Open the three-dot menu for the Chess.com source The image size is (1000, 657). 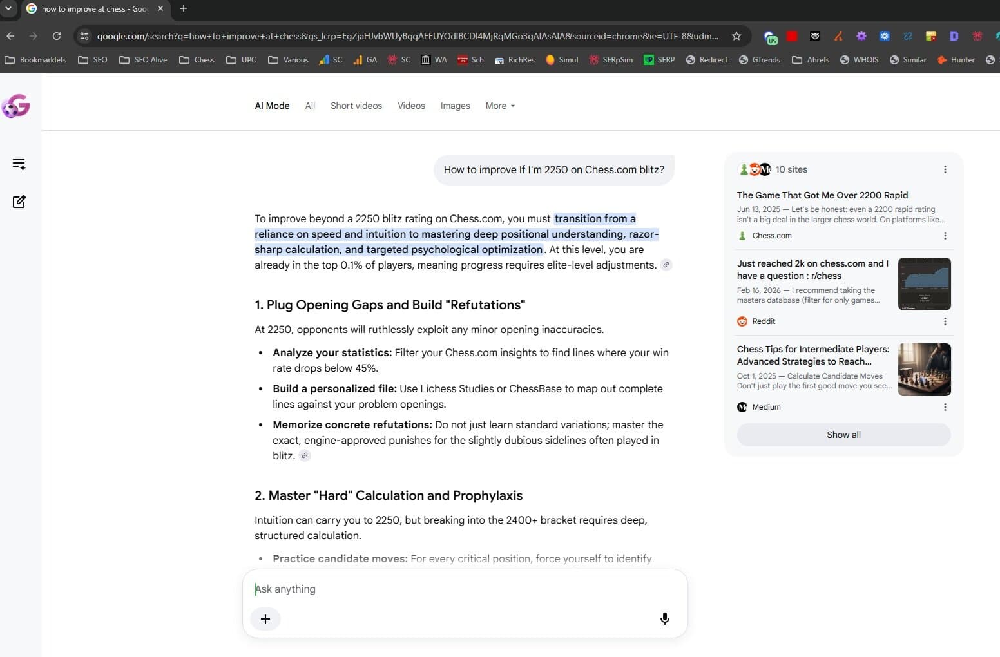pyautogui.click(x=945, y=236)
